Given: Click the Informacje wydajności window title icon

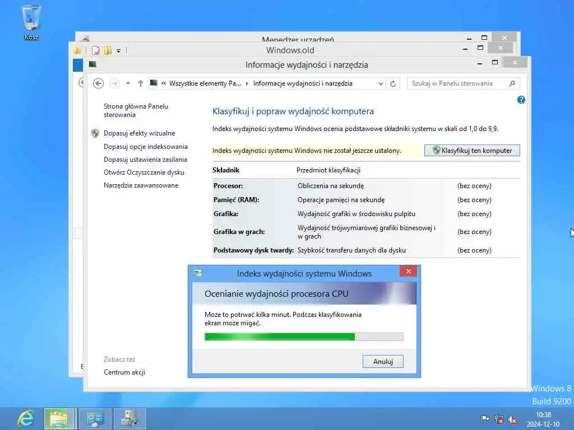Looking at the screenshot, I should 92,64.
